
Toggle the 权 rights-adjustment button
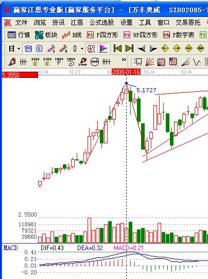[x=91, y=48]
